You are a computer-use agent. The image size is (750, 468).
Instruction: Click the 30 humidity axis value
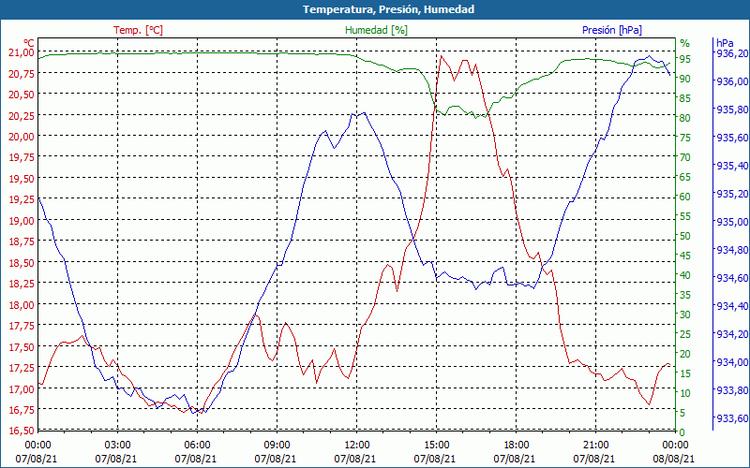[685, 314]
